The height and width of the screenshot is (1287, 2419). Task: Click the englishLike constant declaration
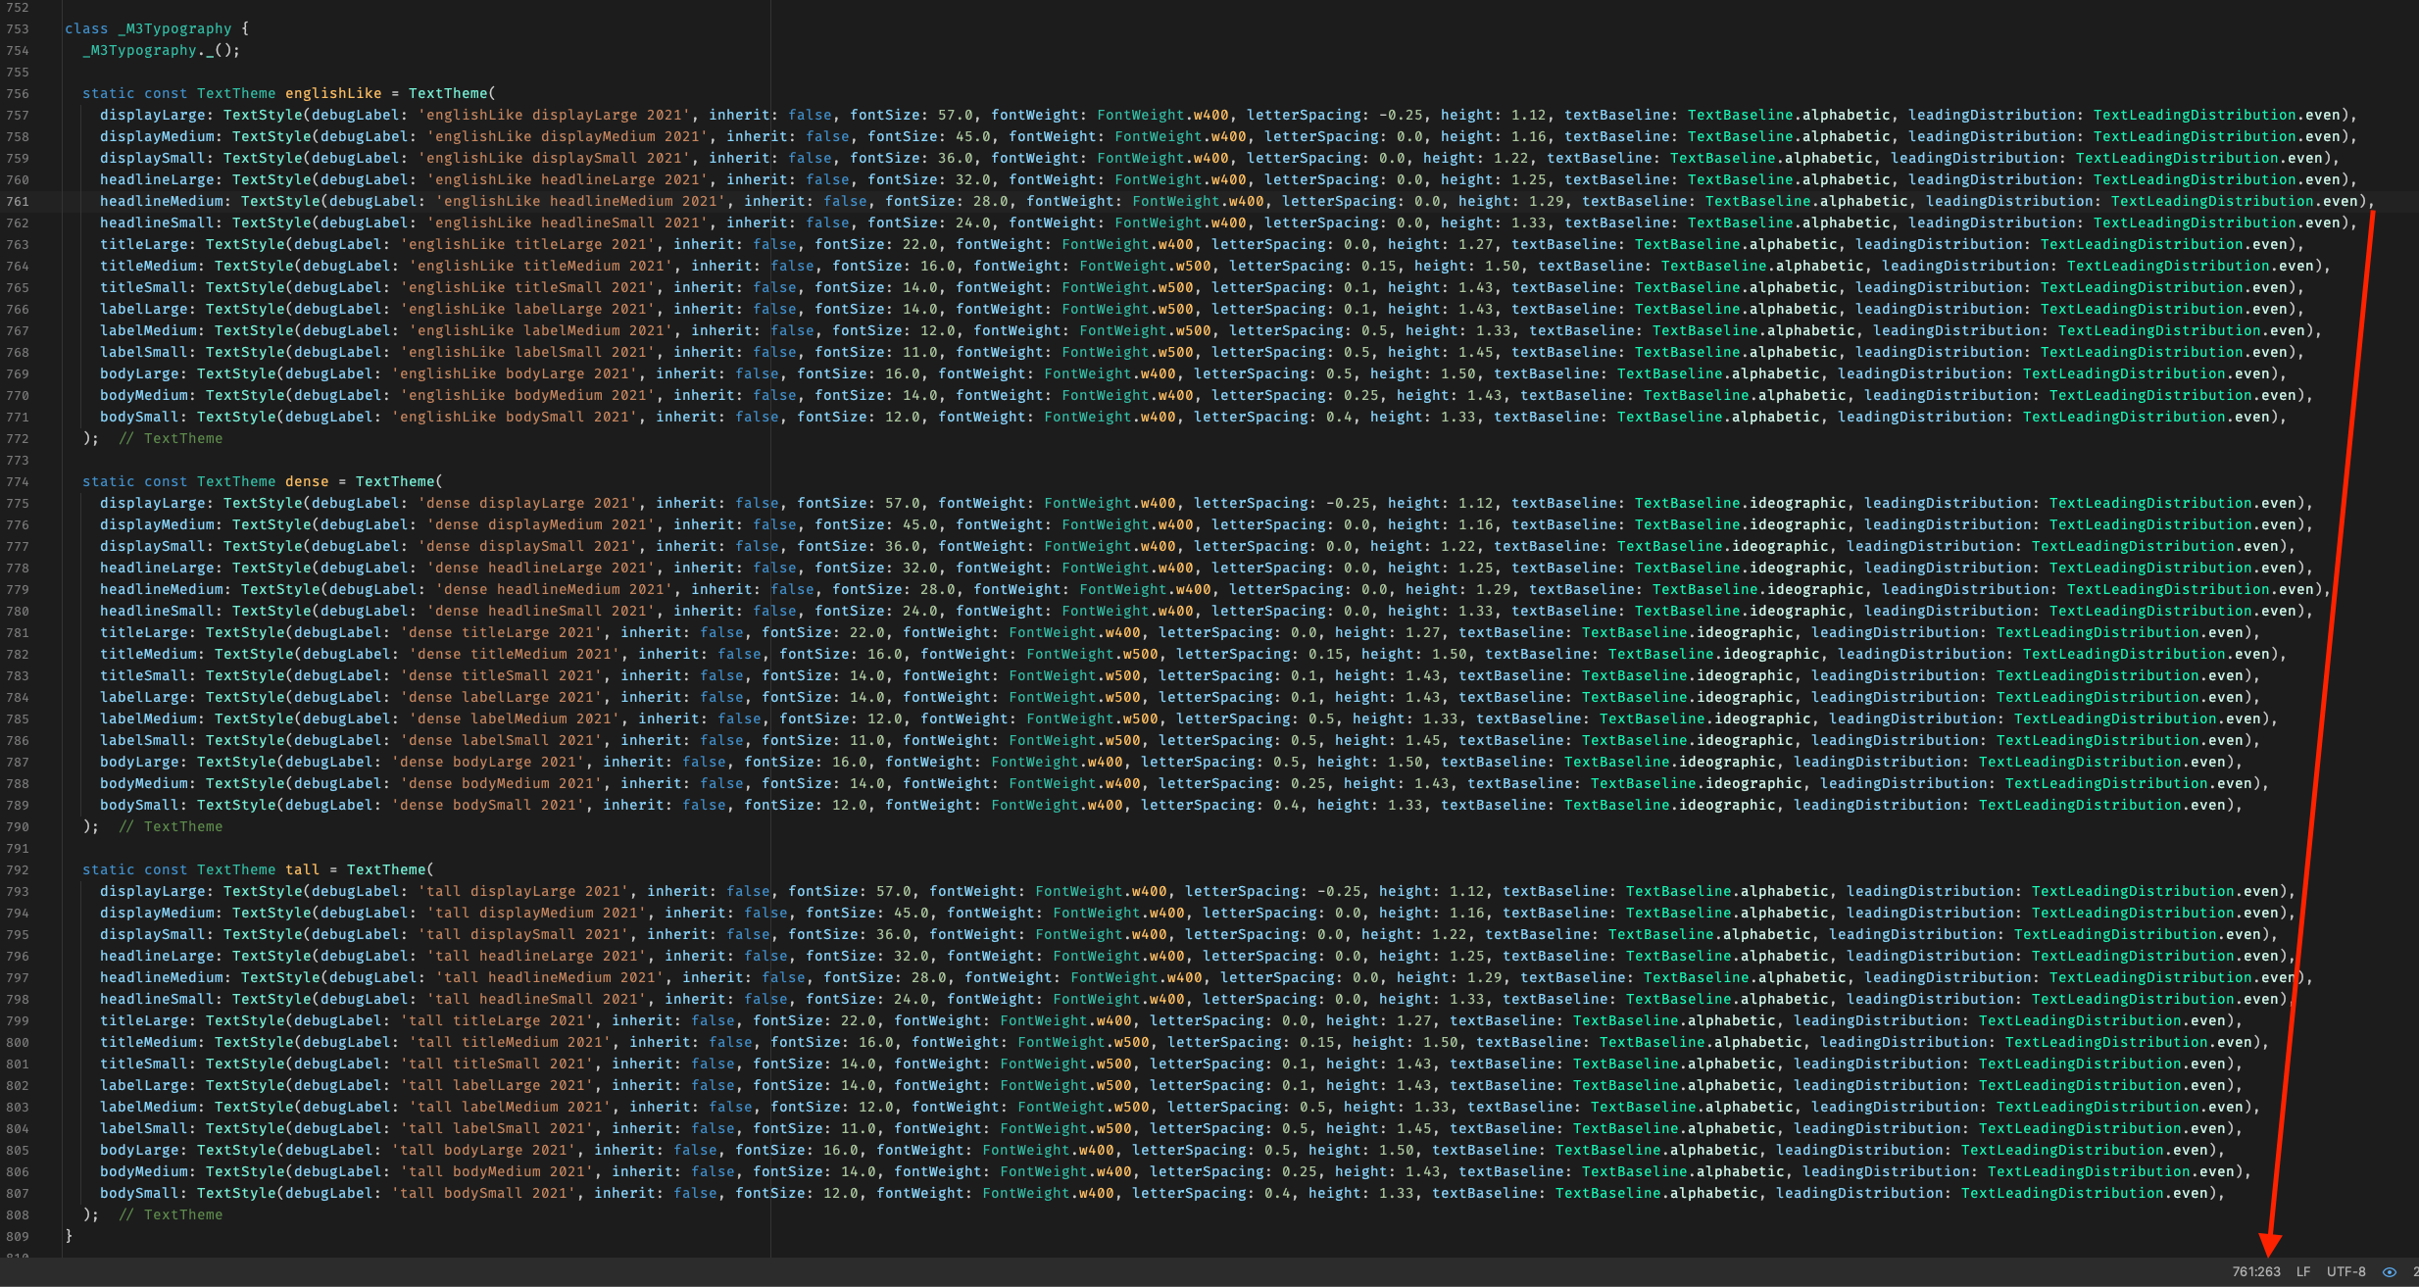[x=334, y=93]
